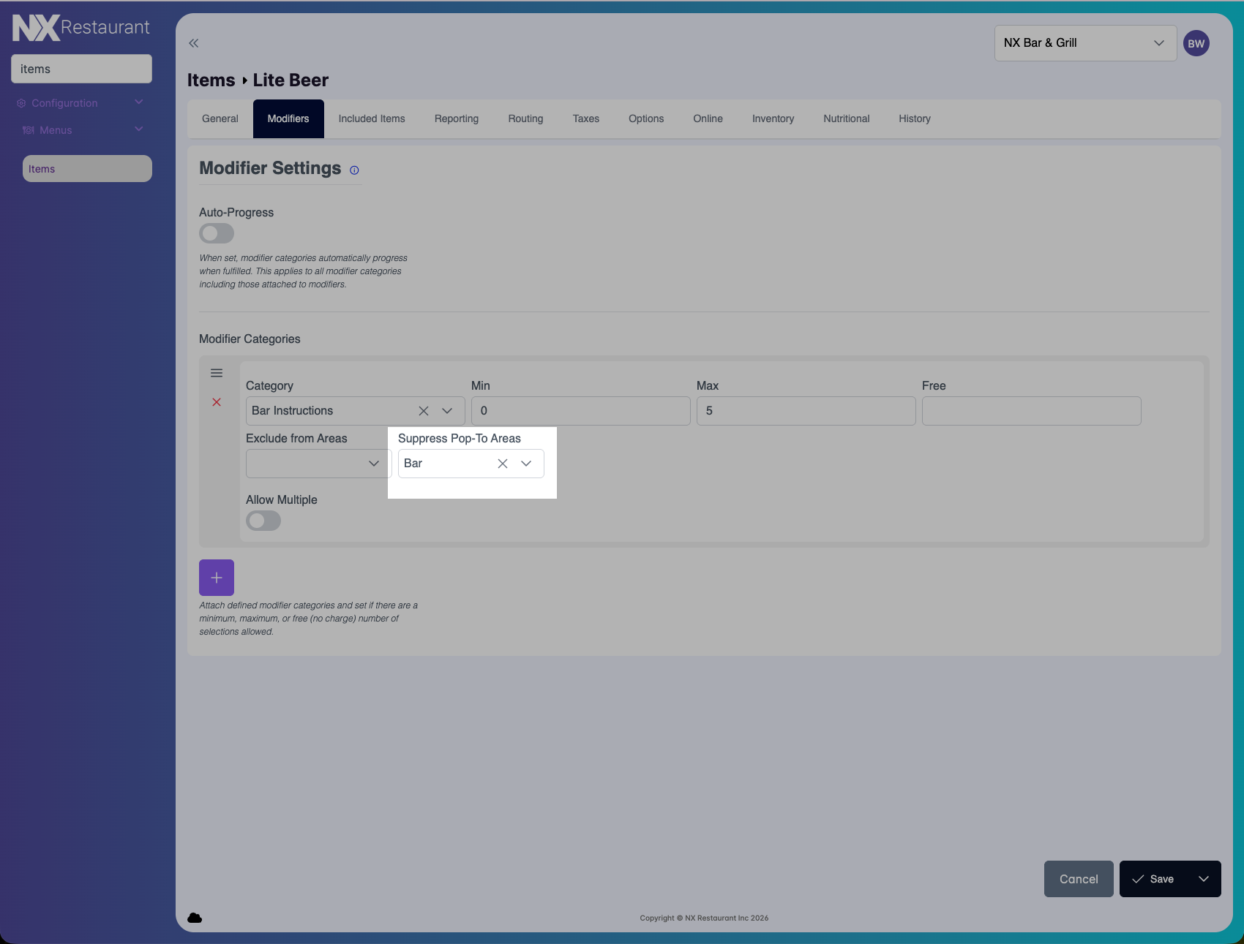The image size is (1244, 944).
Task: Click into the Free input field
Action: [x=1030, y=411]
